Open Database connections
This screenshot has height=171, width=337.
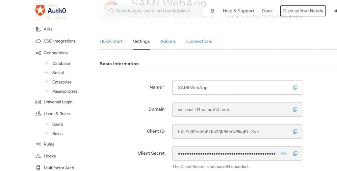(x=61, y=63)
